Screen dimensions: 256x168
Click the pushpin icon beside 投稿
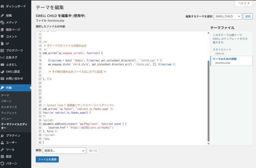click(x=2, y=16)
